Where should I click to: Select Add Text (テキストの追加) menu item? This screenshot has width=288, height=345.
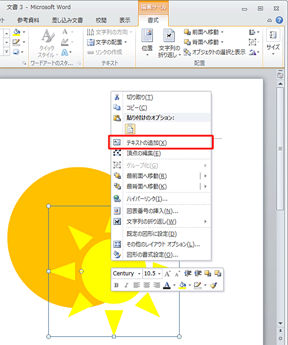tap(161, 143)
